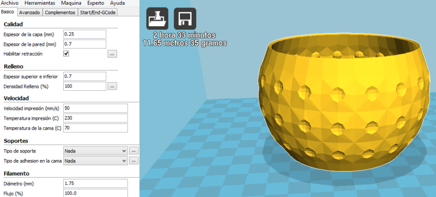Viewport: 436px width, 197px height.
Task: Expand the Tipo de soporte dropdown
Action: [x=95, y=151]
